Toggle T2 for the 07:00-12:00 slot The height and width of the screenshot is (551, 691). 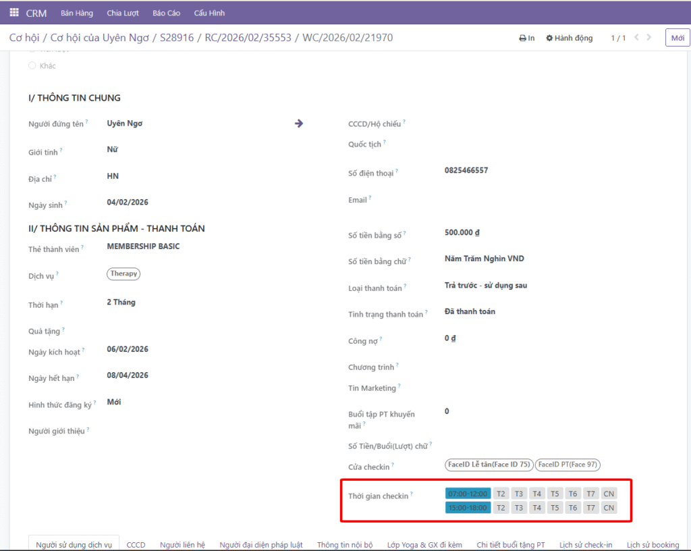coord(501,494)
